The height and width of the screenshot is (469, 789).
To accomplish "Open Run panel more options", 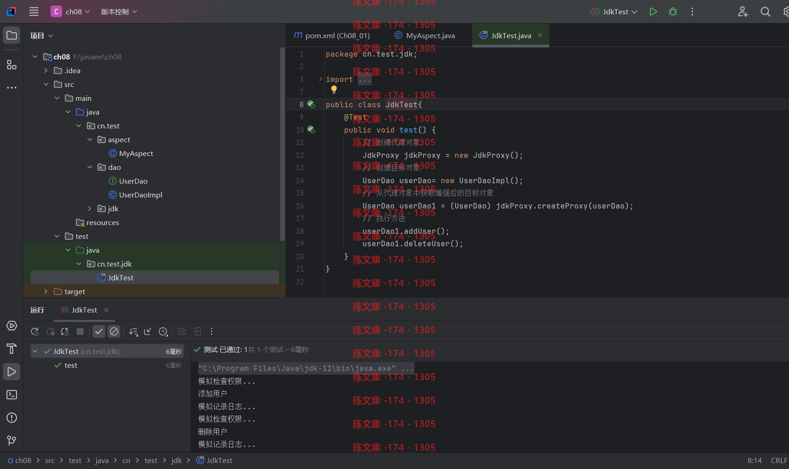I will click(x=212, y=331).
